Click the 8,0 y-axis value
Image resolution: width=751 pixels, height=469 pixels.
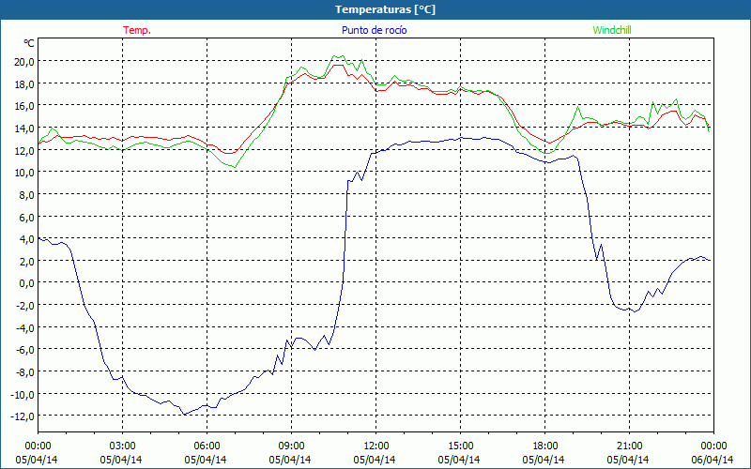click(26, 195)
